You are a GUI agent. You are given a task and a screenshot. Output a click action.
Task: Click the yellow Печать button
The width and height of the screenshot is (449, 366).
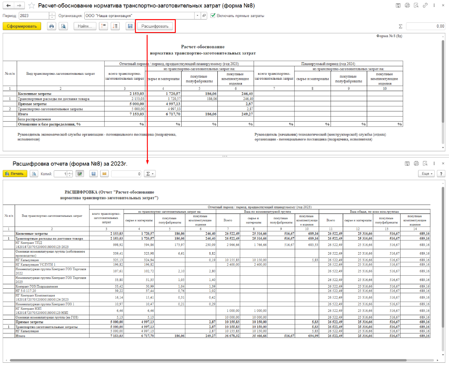point(15,174)
